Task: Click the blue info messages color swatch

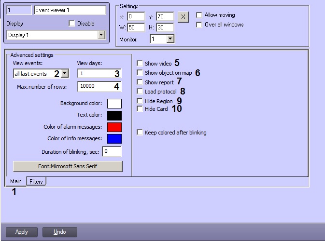Action: (x=114, y=139)
